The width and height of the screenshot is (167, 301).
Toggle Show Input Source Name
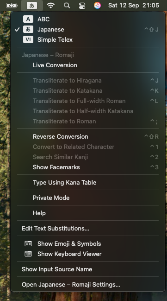coord(88,269)
